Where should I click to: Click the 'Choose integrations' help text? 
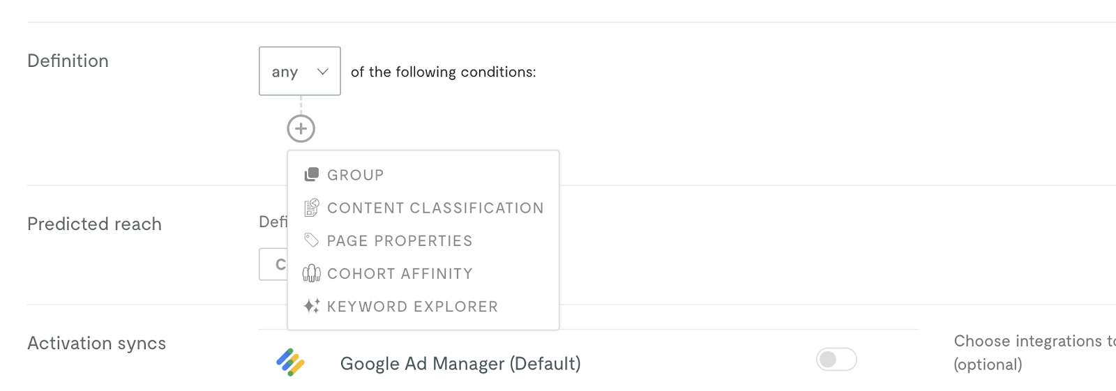(x=1034, y=353)
